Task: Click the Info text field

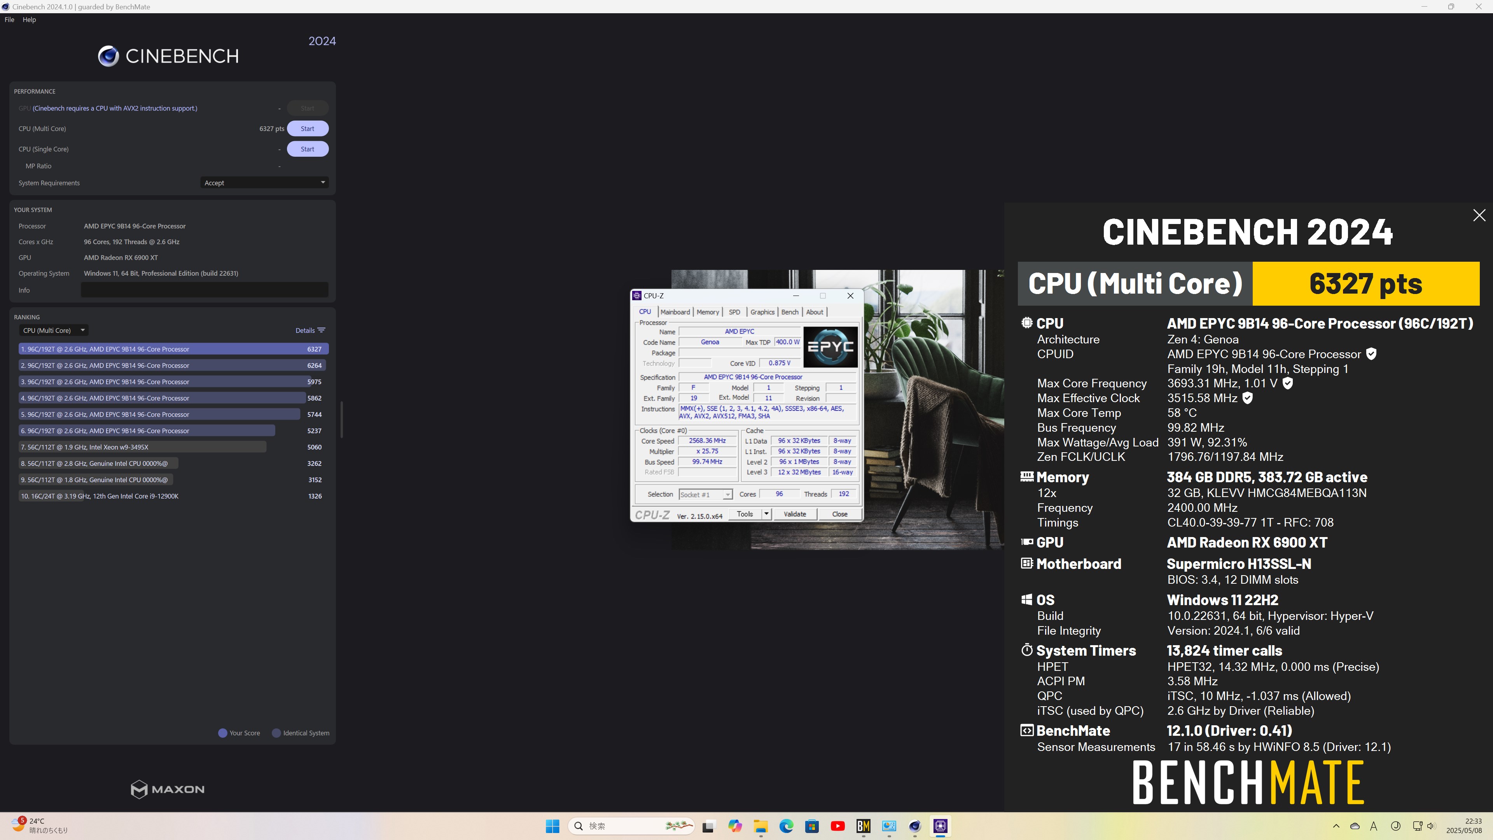Action: 204,290
